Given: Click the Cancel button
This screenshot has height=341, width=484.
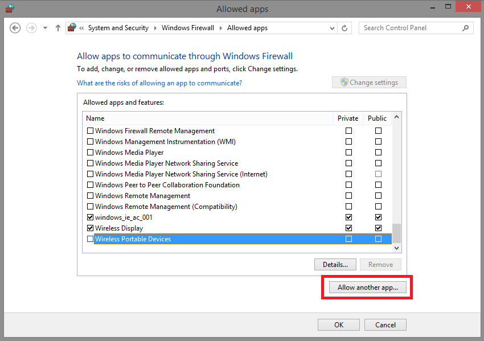Looking at the screenshot, I should pos(385,324).
